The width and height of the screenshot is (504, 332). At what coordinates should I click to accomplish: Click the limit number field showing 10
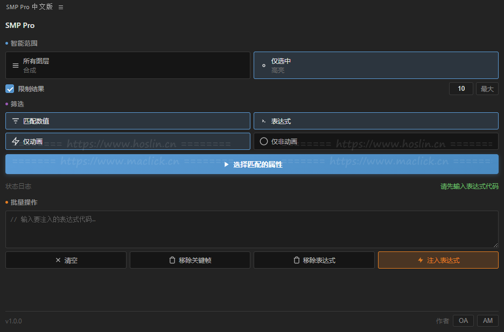[461, 89]
